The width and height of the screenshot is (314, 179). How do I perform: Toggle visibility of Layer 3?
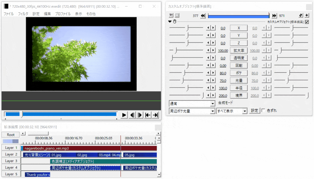pos(11,161)
